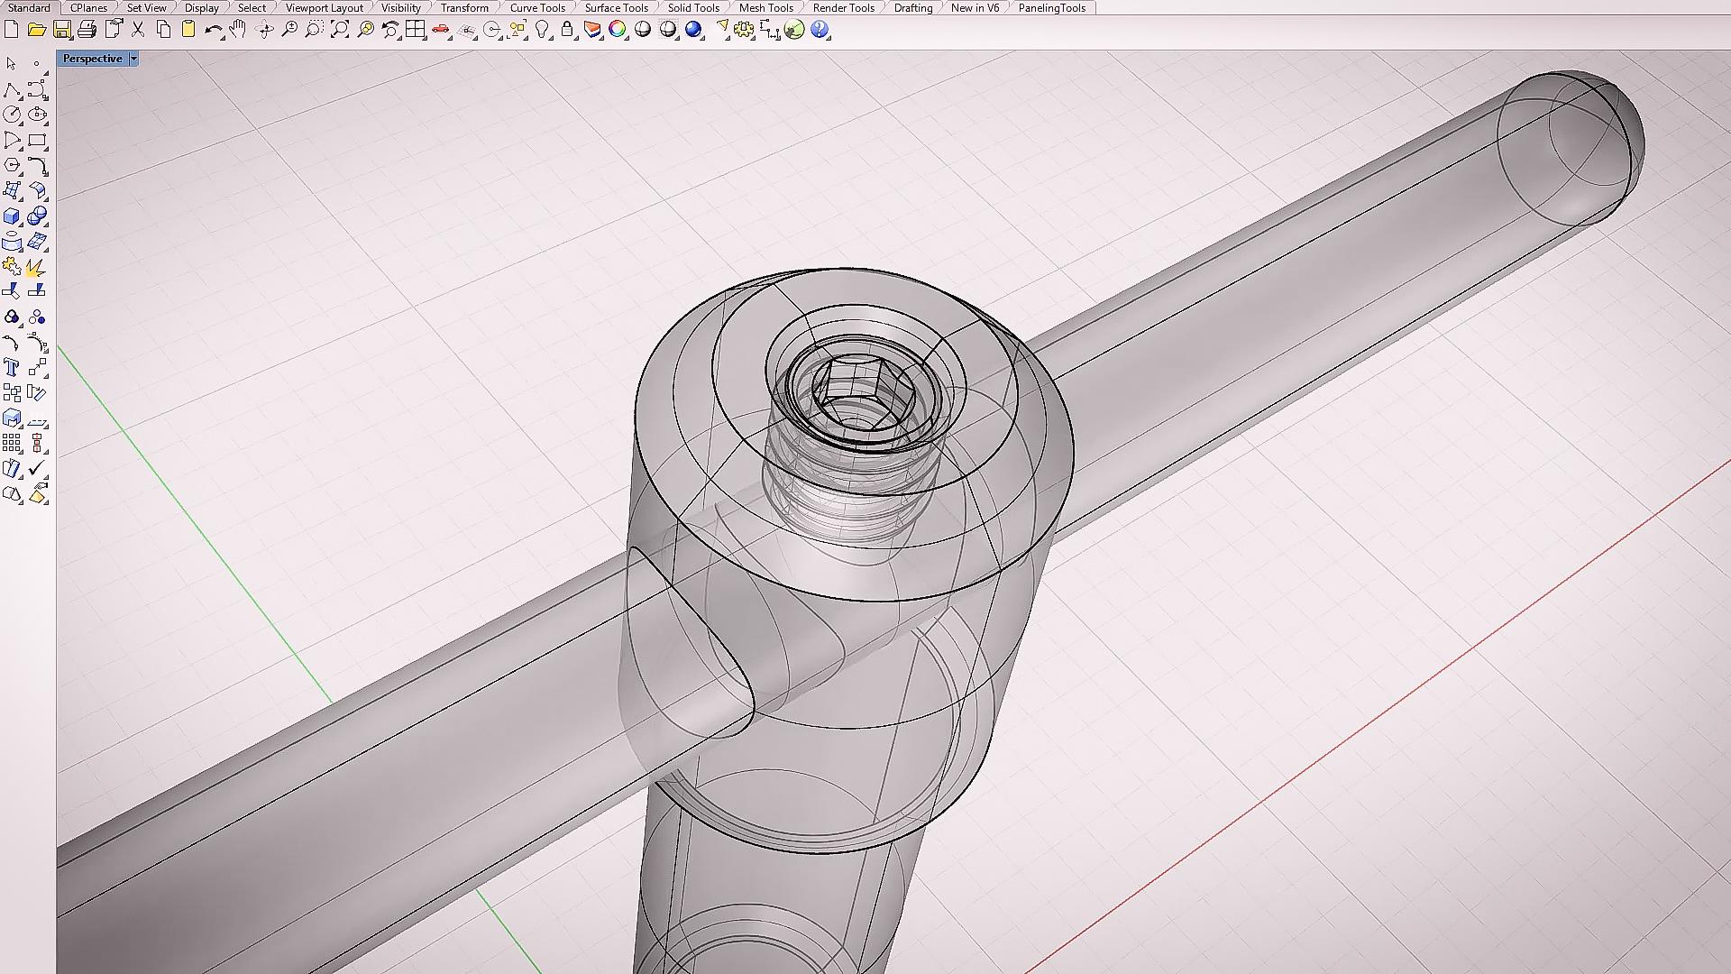Toggle the Lock objects padlock icon

tap(567, 30)
